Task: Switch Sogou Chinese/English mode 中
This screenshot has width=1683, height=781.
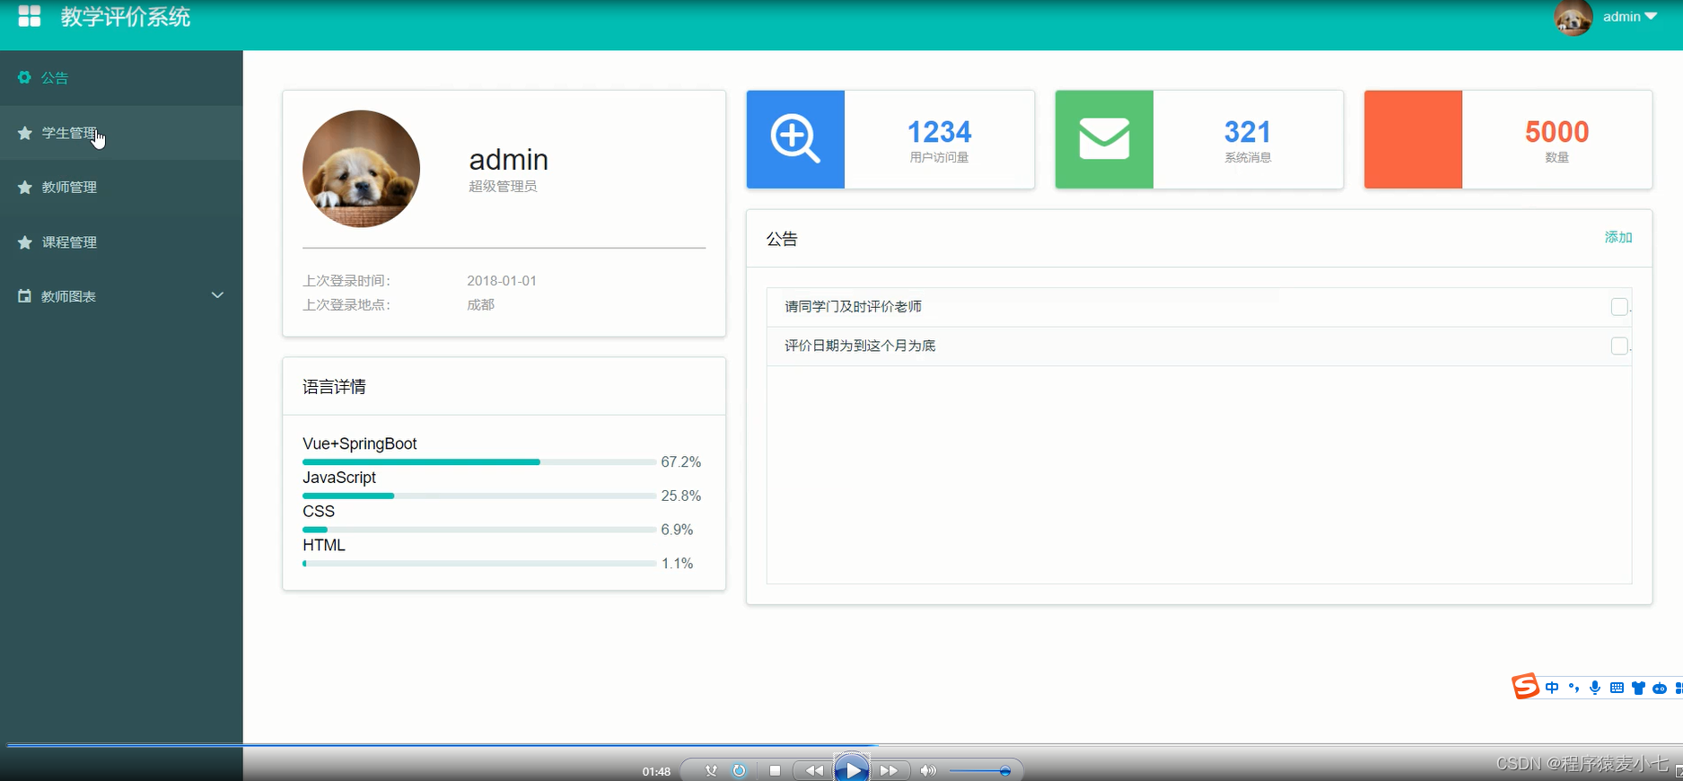Action: click(x=1552, y=688)
